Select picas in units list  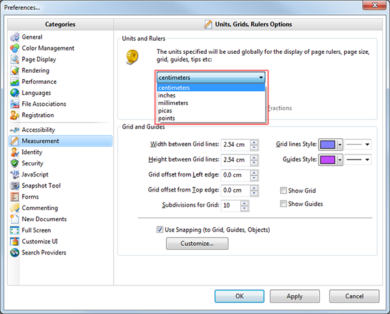[x=211, y=111]
